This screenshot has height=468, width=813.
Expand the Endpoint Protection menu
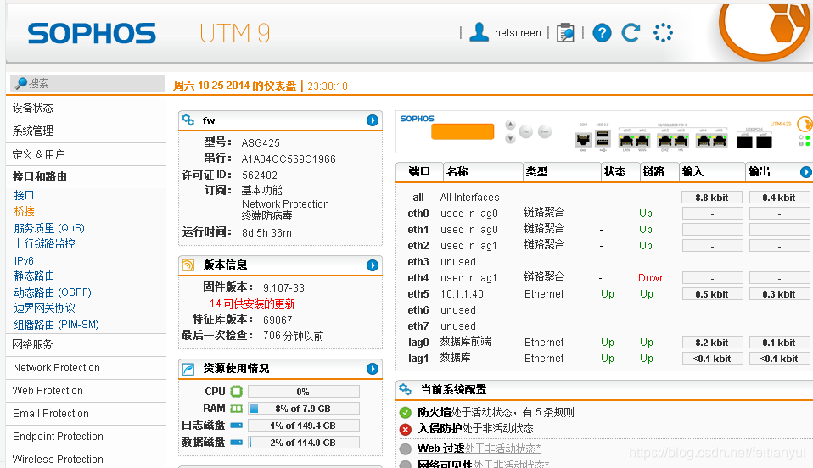[x=86, y=436]
